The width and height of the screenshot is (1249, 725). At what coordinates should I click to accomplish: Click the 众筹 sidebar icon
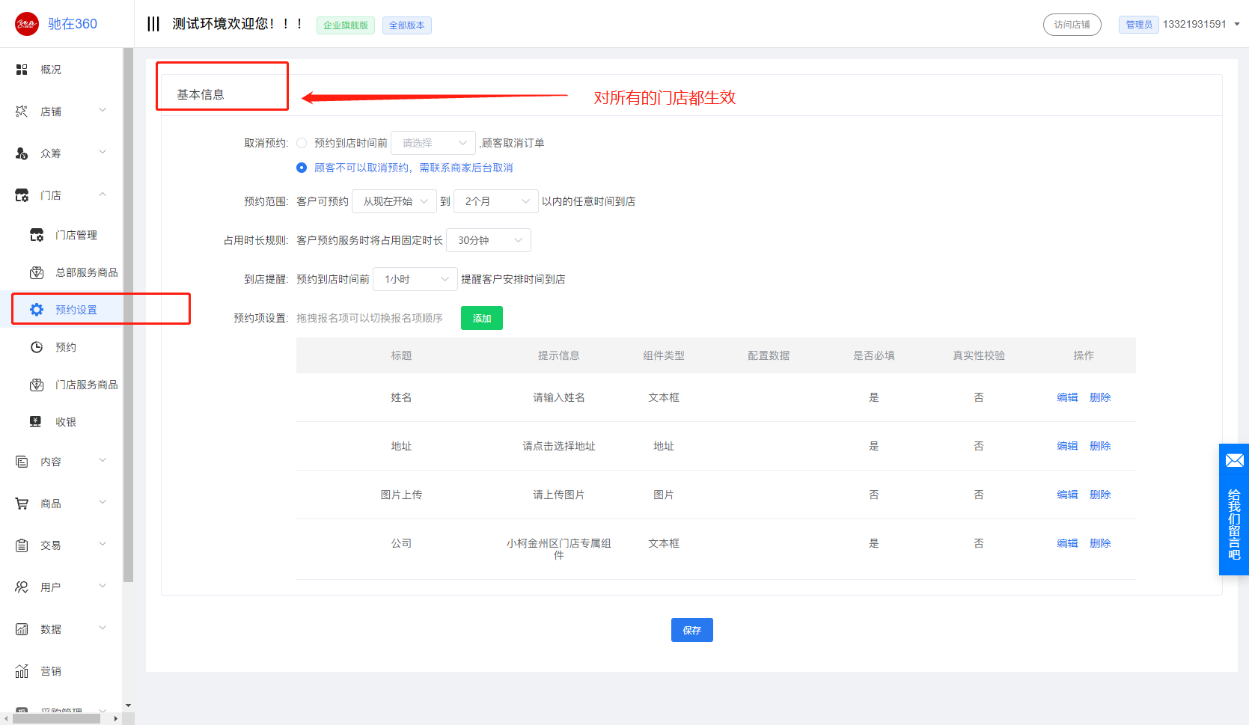click(x=22, y=153)
